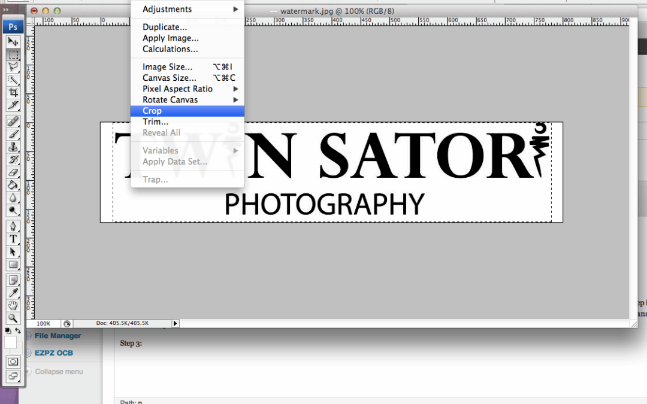Select the Slice tool

[13, 105]
